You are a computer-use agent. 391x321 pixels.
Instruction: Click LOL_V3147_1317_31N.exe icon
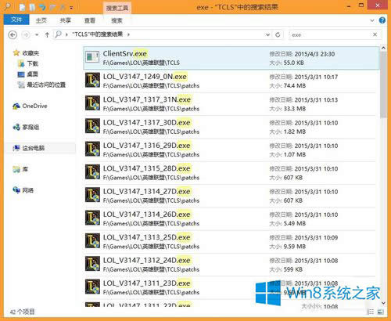point(92,103)
